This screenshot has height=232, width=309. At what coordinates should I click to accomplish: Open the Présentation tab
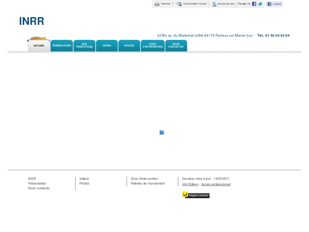[x=62, y=46]
